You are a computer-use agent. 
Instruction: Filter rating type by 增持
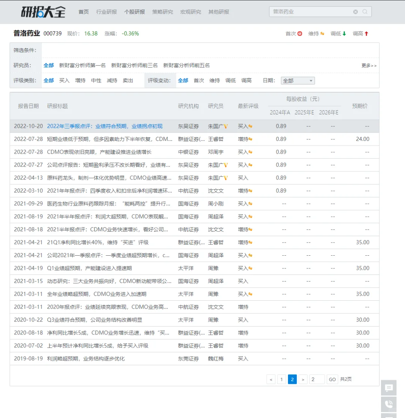[x=80, y=81]
